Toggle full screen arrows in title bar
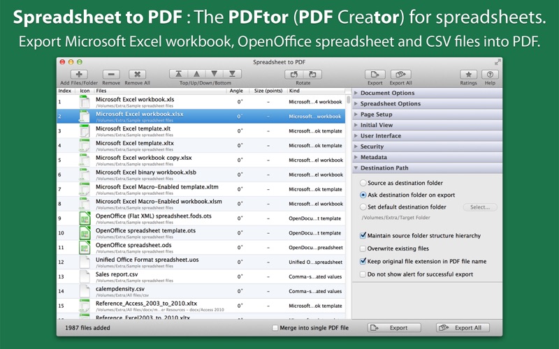 click(498, 62)
